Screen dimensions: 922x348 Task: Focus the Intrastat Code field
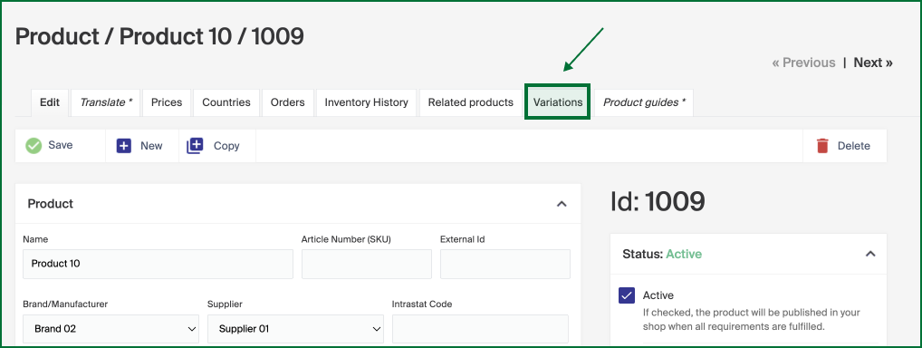[x=480, y=329]
